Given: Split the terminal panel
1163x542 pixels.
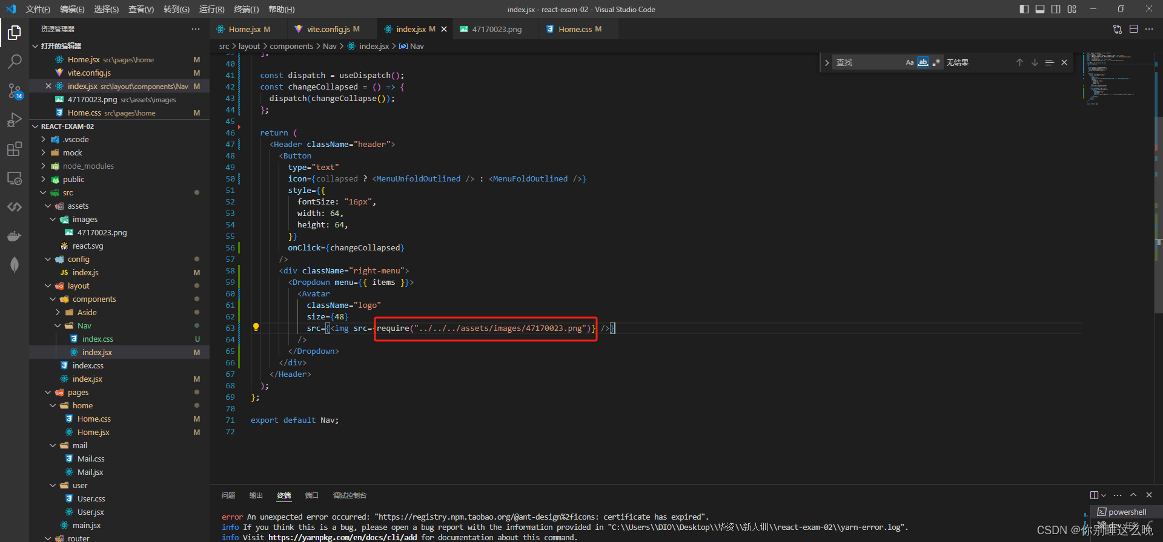Looking at the screenshot, I should pos(1094,495).
